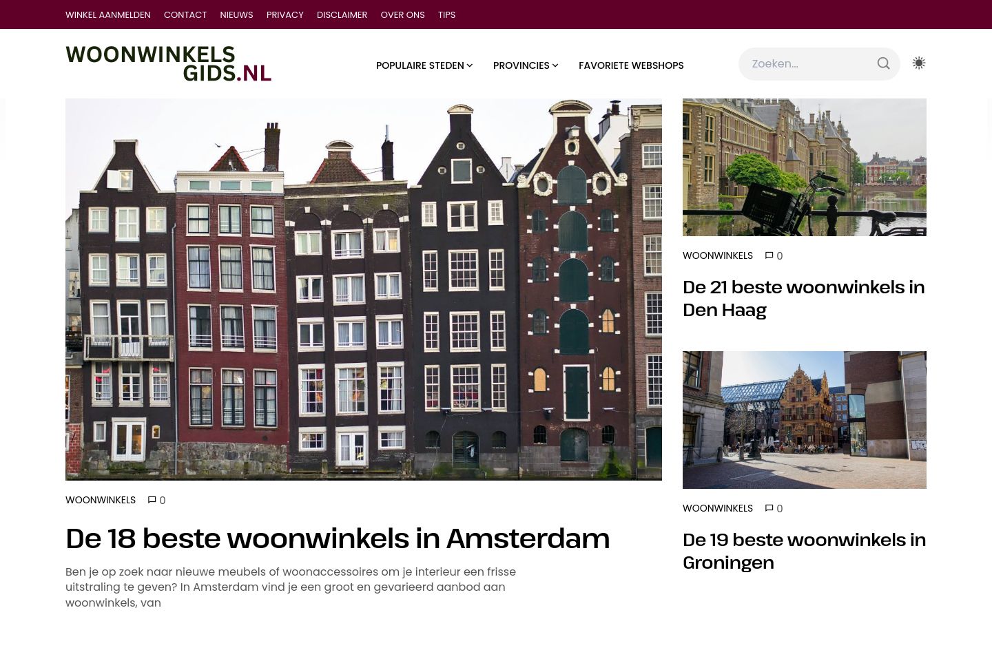Open Winkel Aanmelden in the top bar
The width and height of the screenshot is (992, 661).
click(x=107, y=14)
